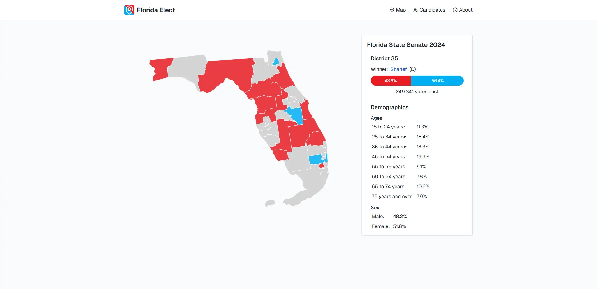Open the Candidates page
The width and height of the screenshot is (597, 289).
click(x=432, y=10)
